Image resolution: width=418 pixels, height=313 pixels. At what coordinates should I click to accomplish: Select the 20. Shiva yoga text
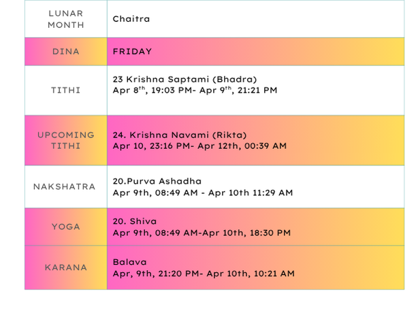(x=134, y=221)
